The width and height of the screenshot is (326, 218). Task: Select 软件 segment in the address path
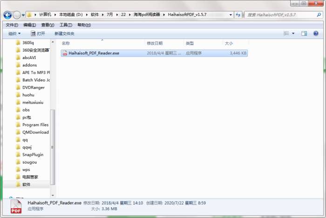(95, 14)
